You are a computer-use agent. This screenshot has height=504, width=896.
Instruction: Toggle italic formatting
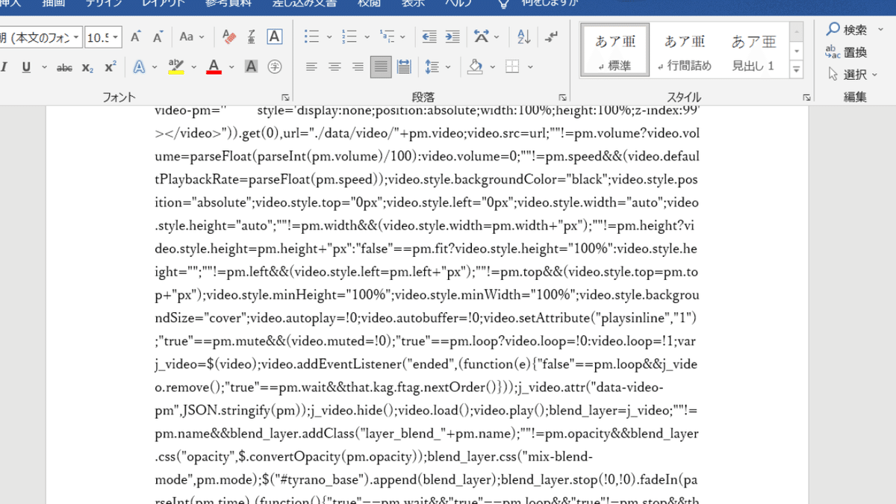click(4, 67)
